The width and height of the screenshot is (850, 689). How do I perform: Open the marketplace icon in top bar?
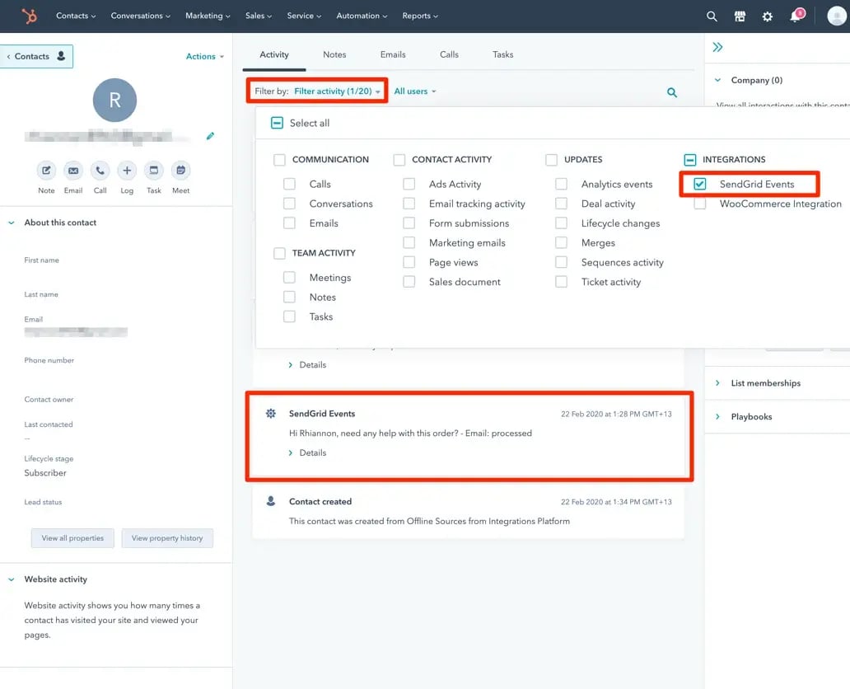(x=740, y=16)
